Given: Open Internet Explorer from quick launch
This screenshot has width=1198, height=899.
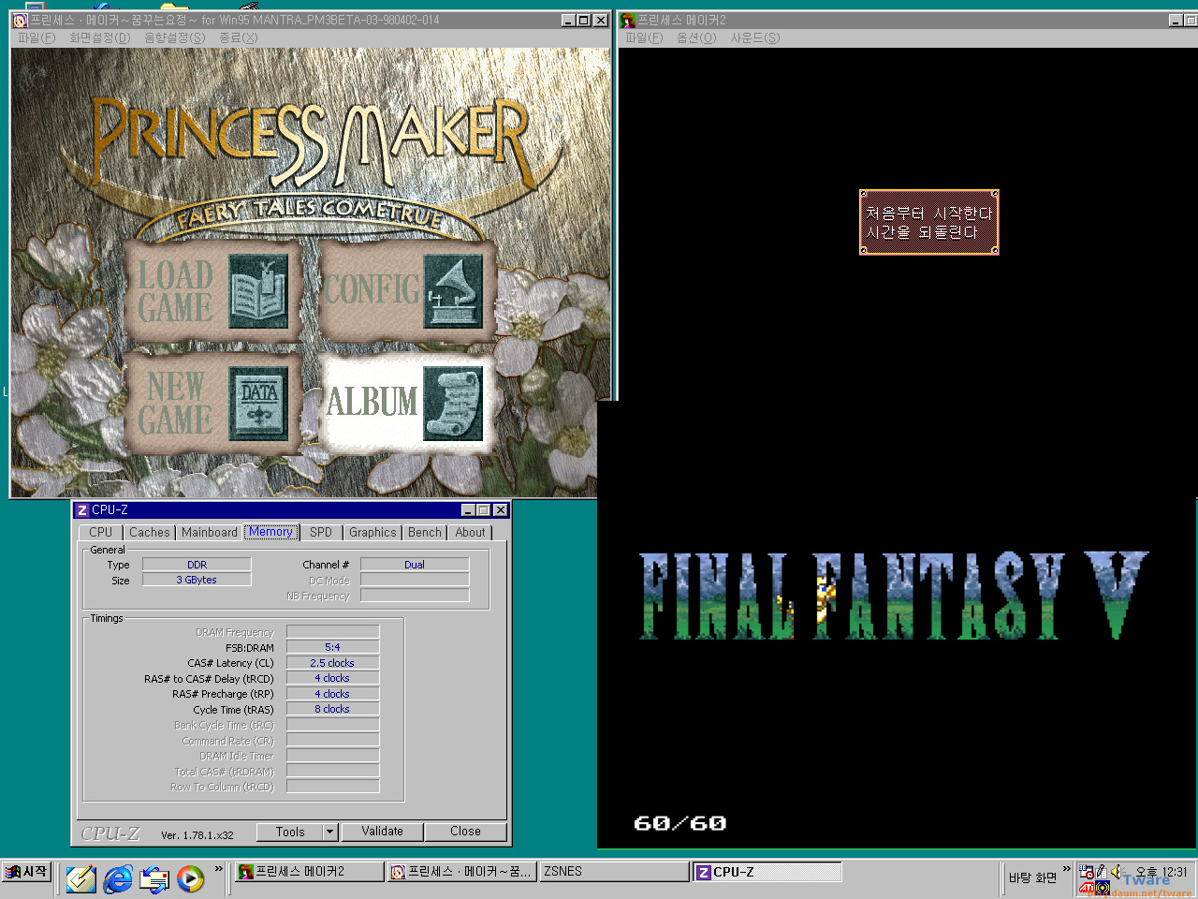Looking at the screenshot, I should [x=118, y=878].
